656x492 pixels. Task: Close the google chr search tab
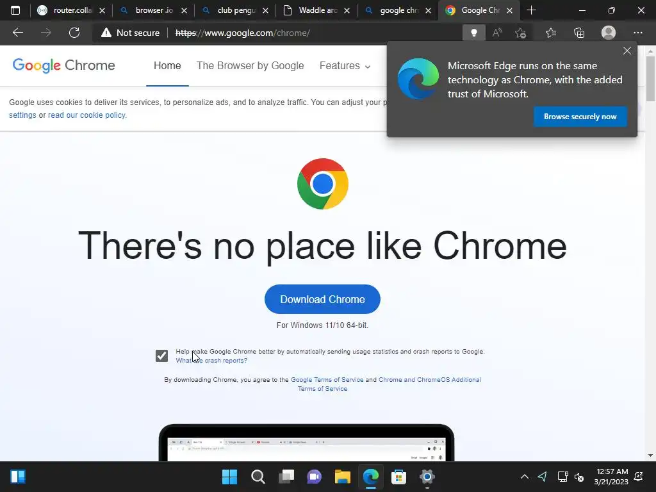(x=429, y=11)
